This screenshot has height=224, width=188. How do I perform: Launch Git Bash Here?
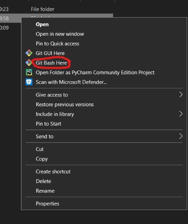pos(51,63)
